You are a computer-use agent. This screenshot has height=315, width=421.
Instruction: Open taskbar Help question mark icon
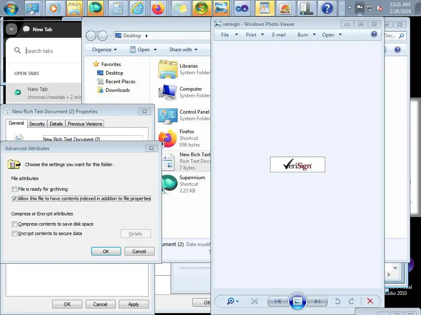click(x=327, y=8)
